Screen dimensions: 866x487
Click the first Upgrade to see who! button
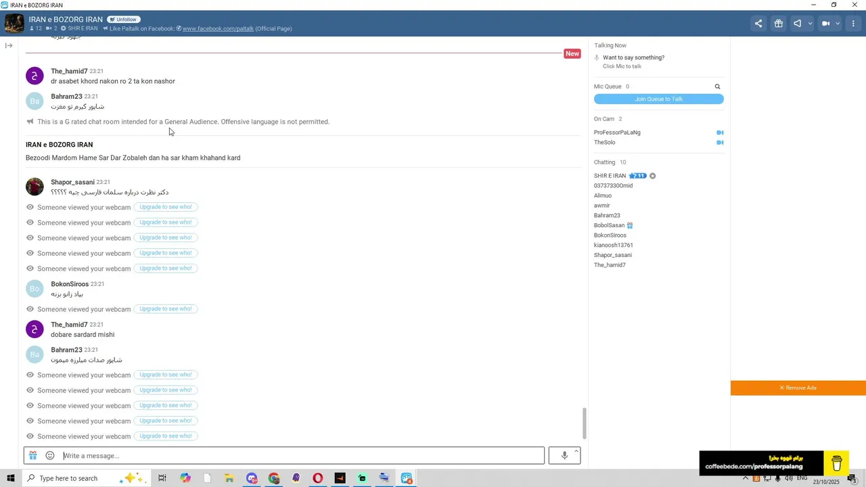(x=166, y=207)
